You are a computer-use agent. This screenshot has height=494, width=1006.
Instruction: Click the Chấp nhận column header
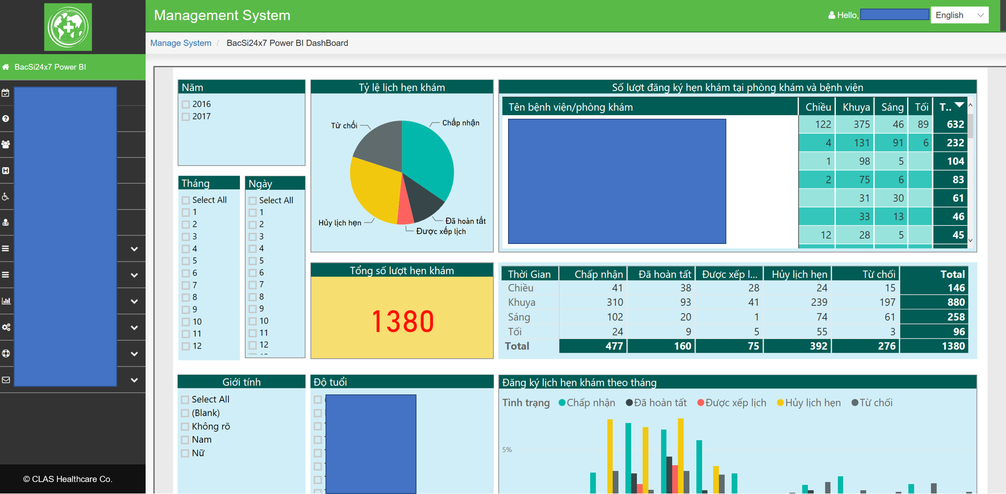[594, 274]
